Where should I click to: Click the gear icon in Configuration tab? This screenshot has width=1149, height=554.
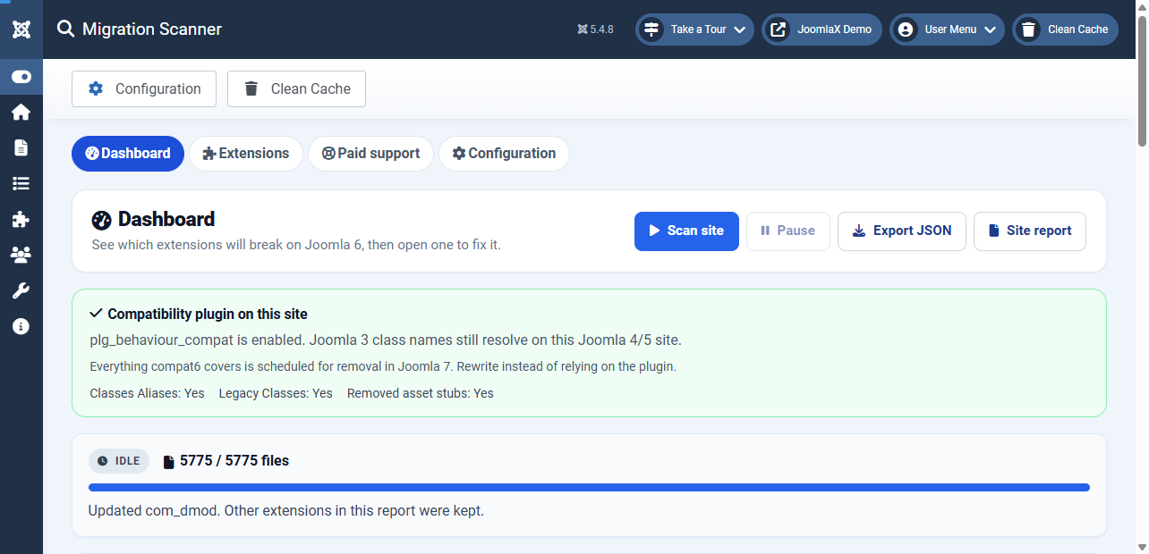(x=459, y=154)
